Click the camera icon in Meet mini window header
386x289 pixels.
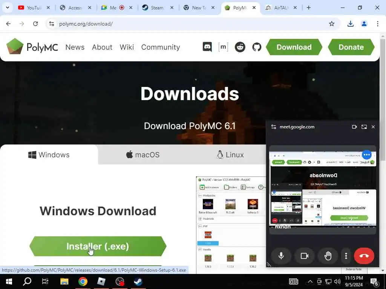coord(354,127)
